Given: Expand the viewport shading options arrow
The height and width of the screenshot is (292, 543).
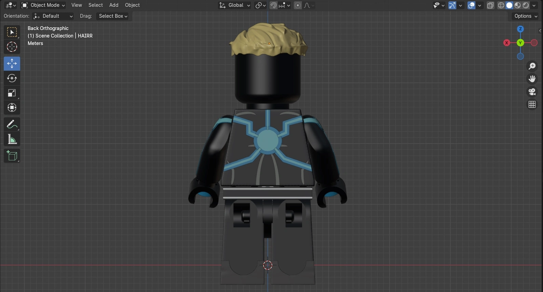Looking at the screenshot, I should click(534, 5).
